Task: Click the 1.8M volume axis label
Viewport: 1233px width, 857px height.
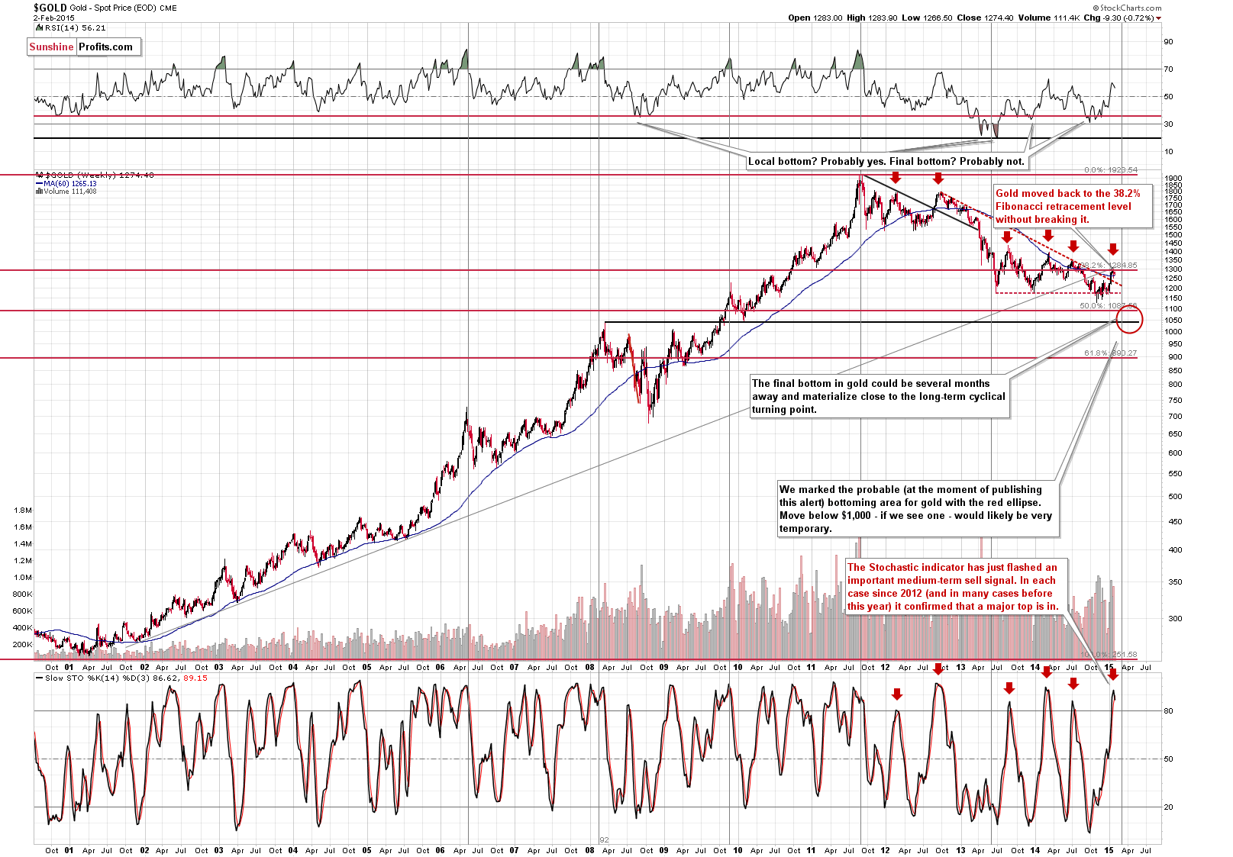Action: pyautogui.click(x=23, y=511)
